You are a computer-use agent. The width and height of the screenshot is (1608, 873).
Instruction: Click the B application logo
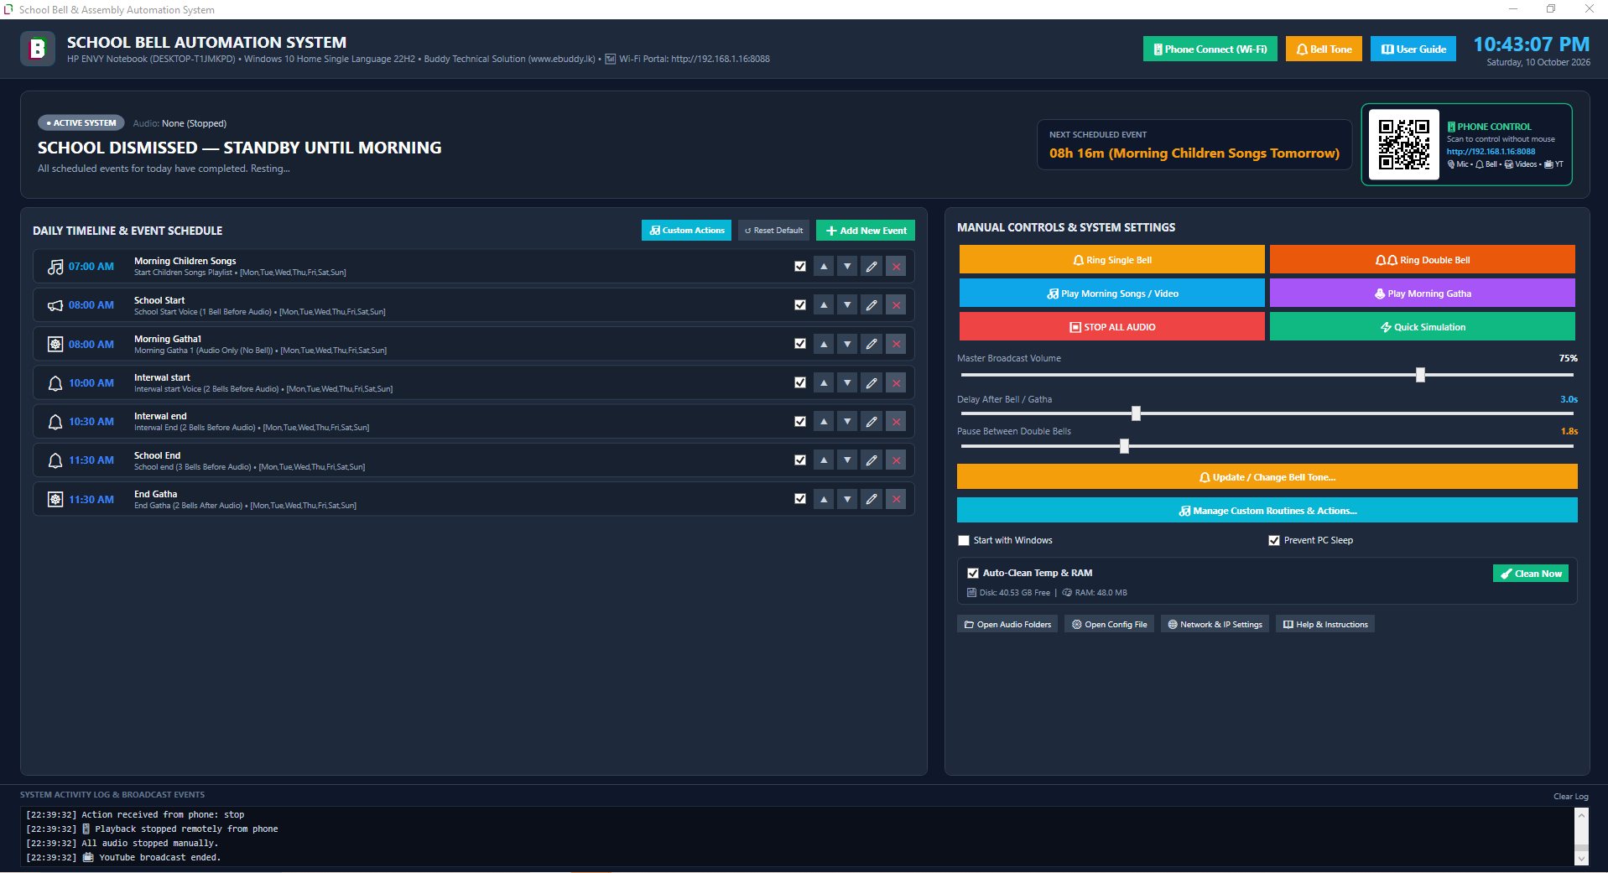pos(38,49)
